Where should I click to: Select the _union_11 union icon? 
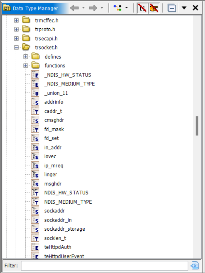click(x=35, y=93)
